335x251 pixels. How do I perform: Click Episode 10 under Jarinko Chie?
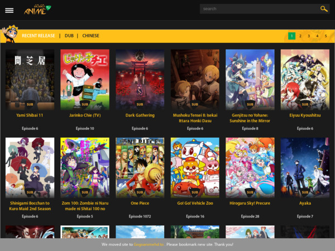(x=85, y=128)
